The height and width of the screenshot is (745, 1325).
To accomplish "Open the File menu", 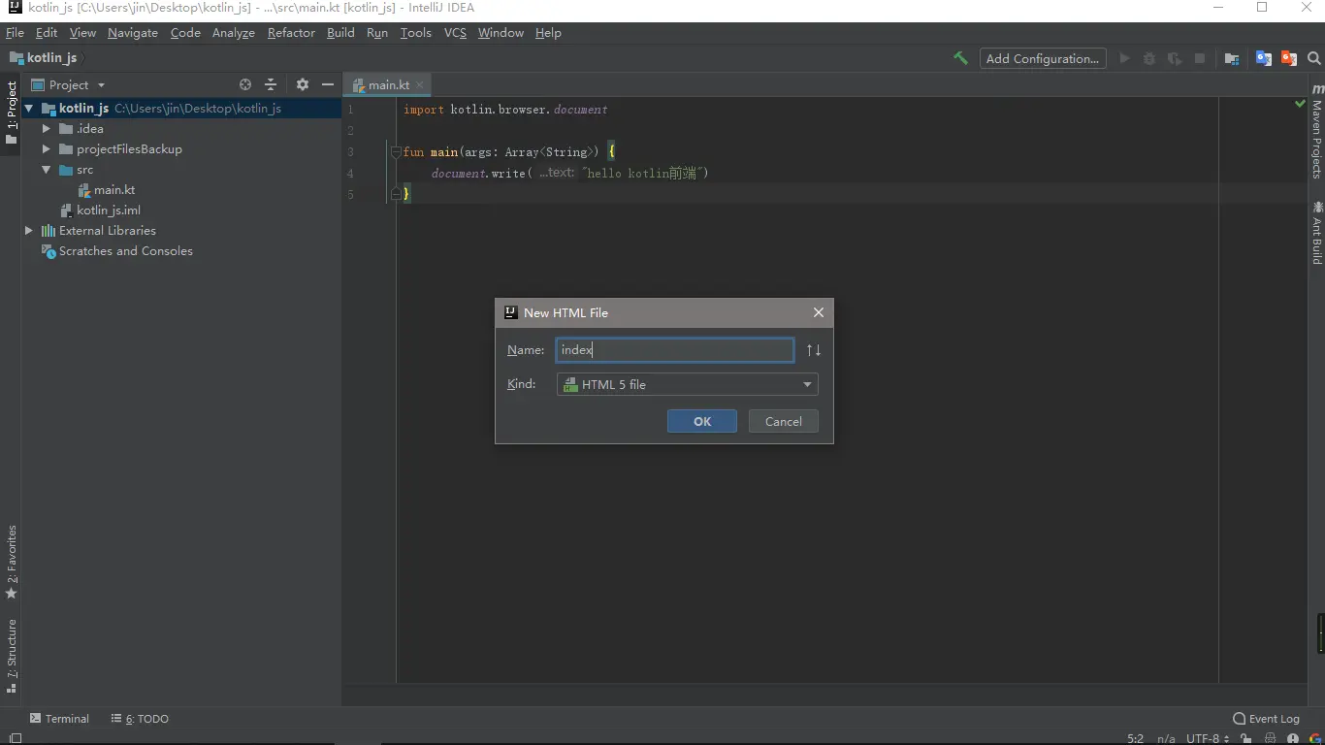I will [15, 32].
